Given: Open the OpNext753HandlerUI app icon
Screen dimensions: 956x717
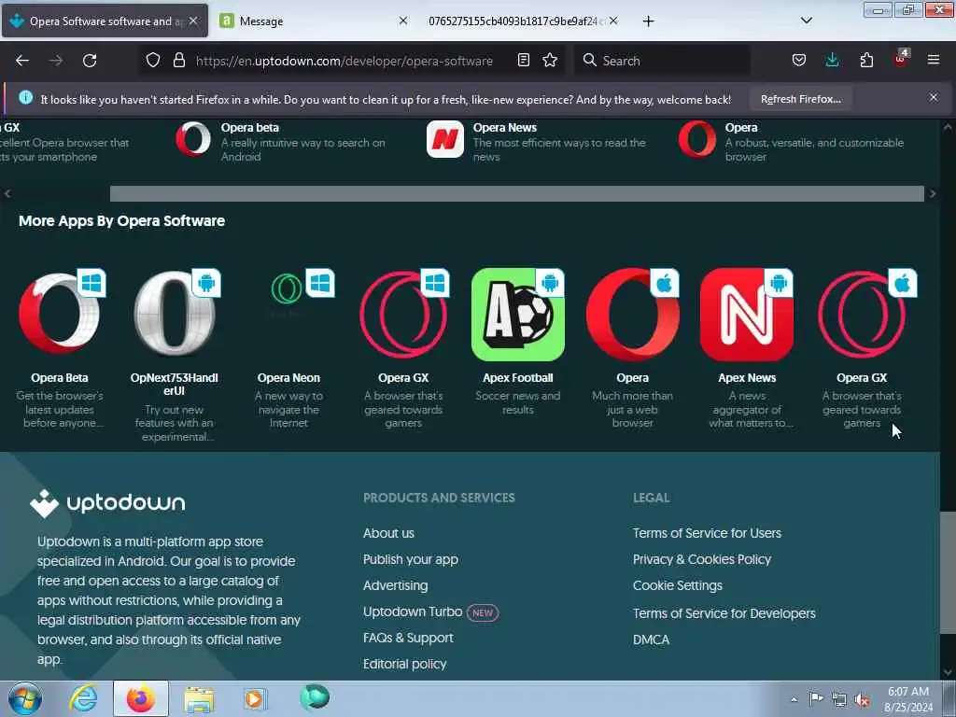Looking at the screenshot, I should pyautogui.click(x=175, y=315).
